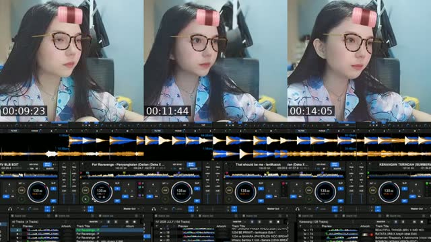Start playback on the RV BLB EDIT deck
This screenshot has width=431, height=242.
[22, 199]
